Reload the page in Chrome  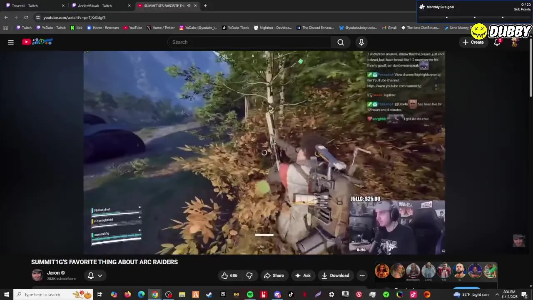point(26,17)
